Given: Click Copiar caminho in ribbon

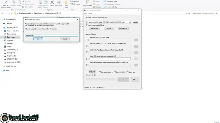Looking at the screenshot, I should pyautogui.click(x=29, y=4).
